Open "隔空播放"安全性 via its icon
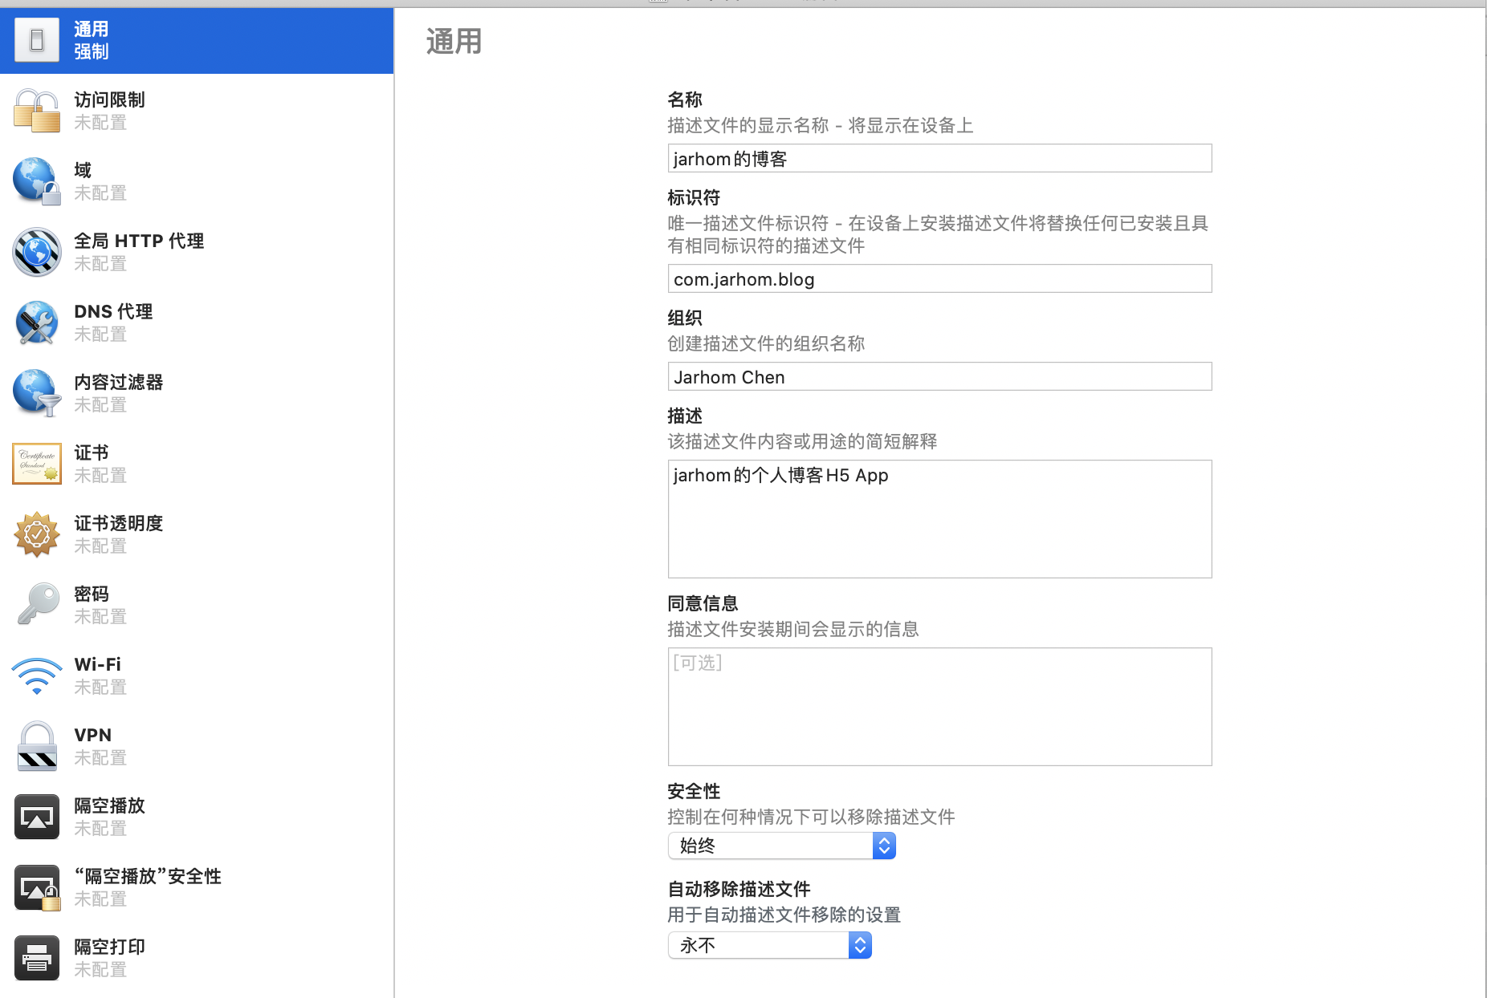Image resolution: width=1487 pixels, height=998 pixels. (x=36, y=887)
